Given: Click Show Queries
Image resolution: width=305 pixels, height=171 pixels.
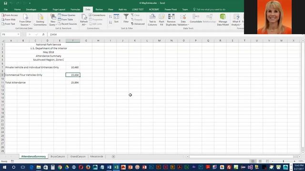Looking at the screenshot, I should [x=67, y=15].
